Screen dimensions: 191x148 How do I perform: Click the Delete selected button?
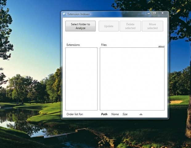coord(130,26)
